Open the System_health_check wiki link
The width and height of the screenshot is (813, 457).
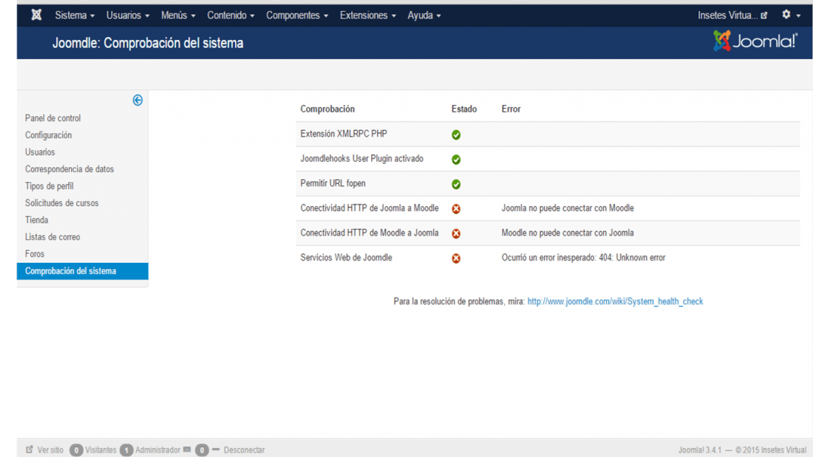[x=615, y=301]
